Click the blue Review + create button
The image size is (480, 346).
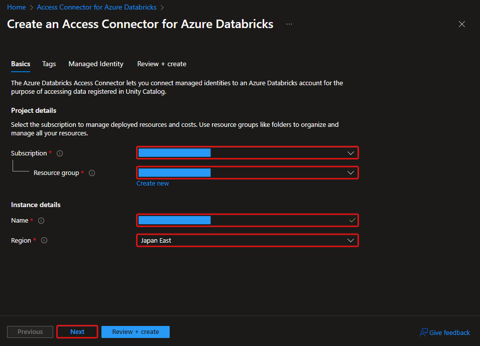(x=135, y=331)
